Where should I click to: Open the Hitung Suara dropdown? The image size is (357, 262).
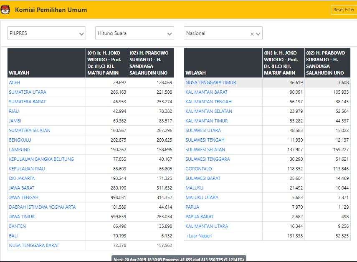click(134, 33)
